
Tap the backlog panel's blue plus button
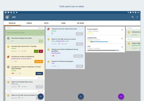[x=40, y=97]
